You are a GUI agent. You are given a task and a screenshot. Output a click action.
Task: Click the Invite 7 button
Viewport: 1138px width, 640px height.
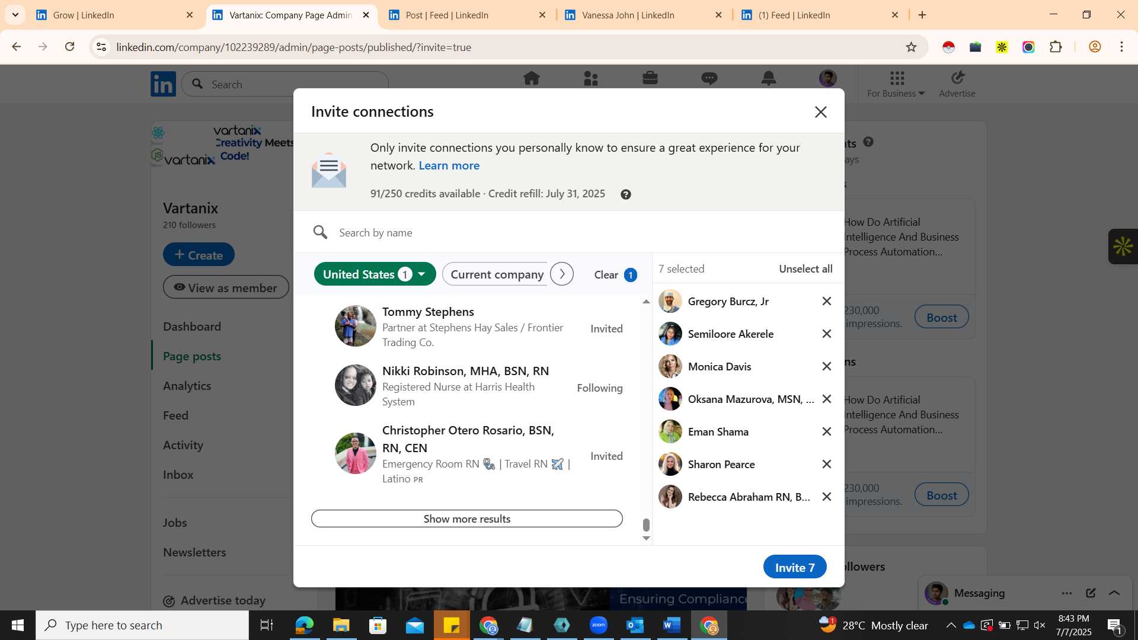click(x=795, y=567)
